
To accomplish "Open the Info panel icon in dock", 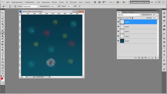I will pos(164,17).
